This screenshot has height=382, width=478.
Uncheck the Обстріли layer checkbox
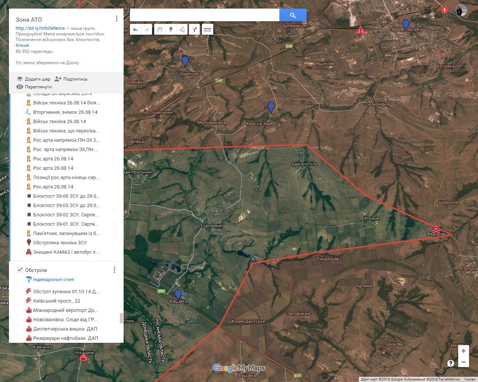click(x=20, y=270)
